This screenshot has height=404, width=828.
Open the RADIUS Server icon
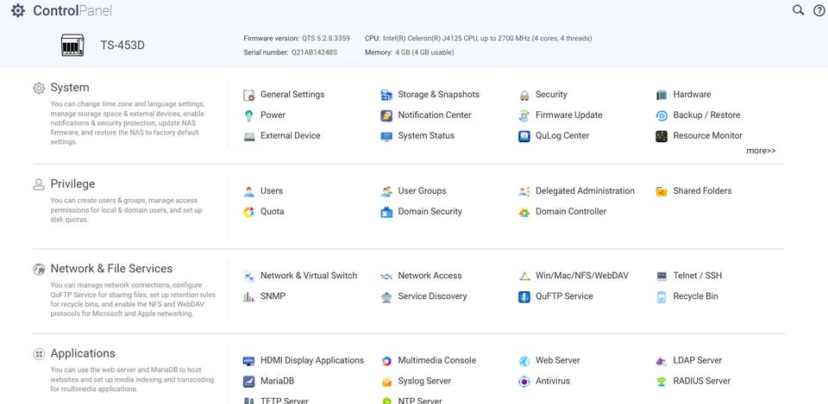662,382
